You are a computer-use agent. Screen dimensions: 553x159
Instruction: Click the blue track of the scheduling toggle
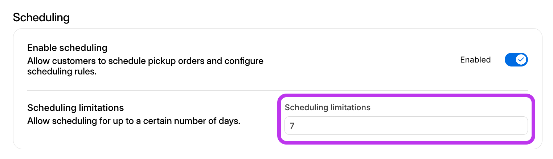pyautogui.click(x=510, y=60)
